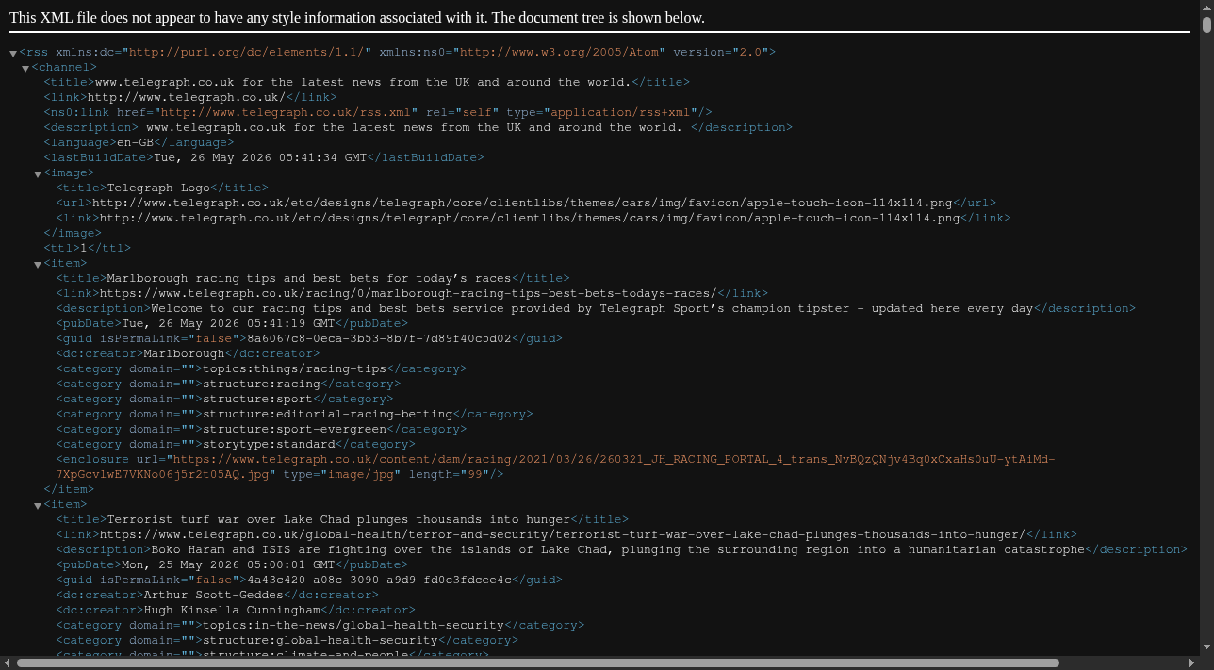Click dc:creator Marlborough line

pos(188,353)
